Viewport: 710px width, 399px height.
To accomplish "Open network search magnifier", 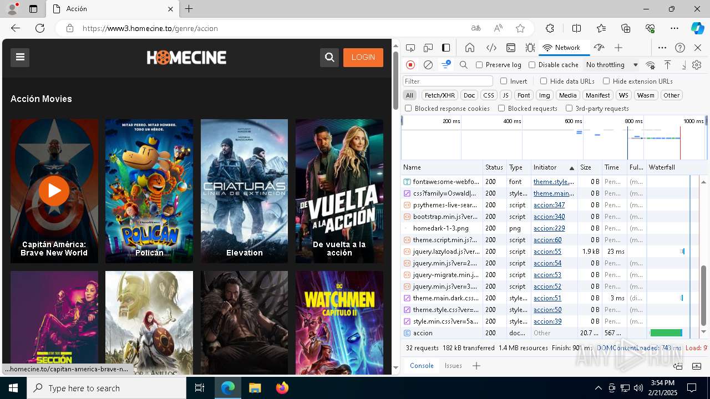I will tap(464, 65).
